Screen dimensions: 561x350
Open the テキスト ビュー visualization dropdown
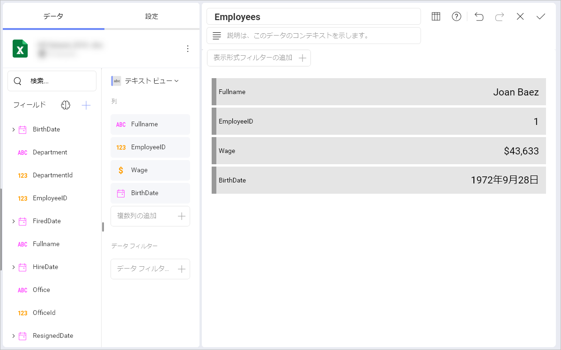(145, 81)
